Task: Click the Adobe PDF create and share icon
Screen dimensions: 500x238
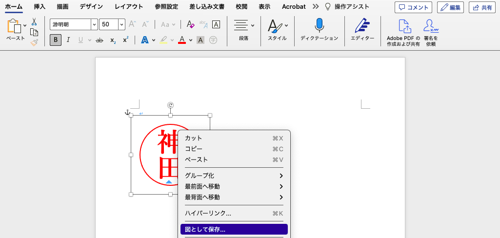Action: click(403, 26)
